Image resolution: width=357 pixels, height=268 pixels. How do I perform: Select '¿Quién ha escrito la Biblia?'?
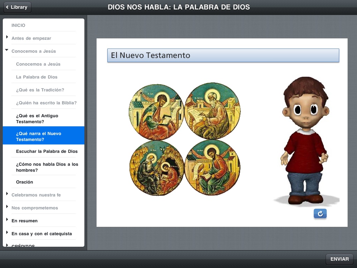click(x=46, y=103)
